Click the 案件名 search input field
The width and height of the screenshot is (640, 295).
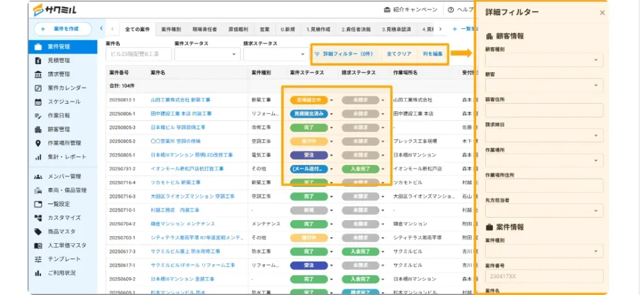tap(138, 54)
